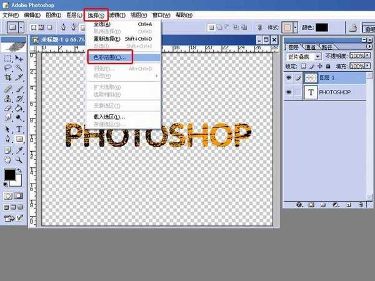Select the Blur tool
The height and width of the screenshot is (281, 375).
tap(8, 117)
